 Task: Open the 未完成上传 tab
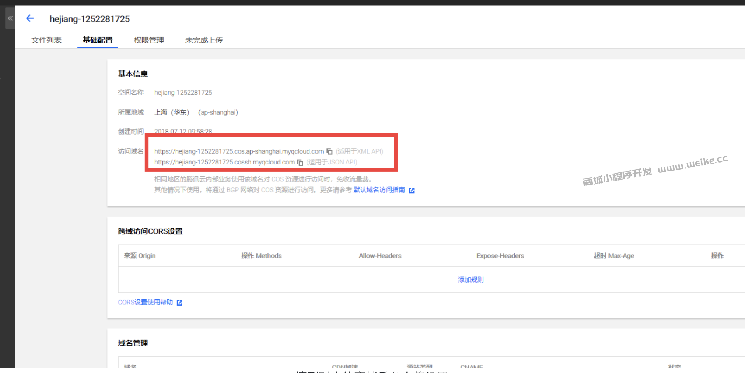(204, 40)
